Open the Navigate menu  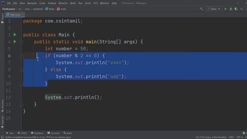pyautogui.click(x=32, y=3)
